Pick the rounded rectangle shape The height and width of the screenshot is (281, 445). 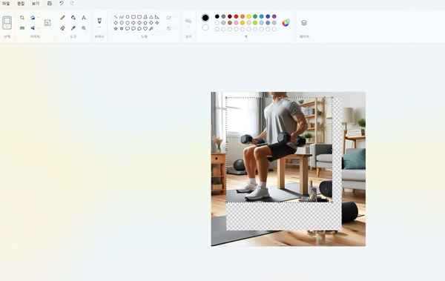pyautogui.click(x=139, y=17)
